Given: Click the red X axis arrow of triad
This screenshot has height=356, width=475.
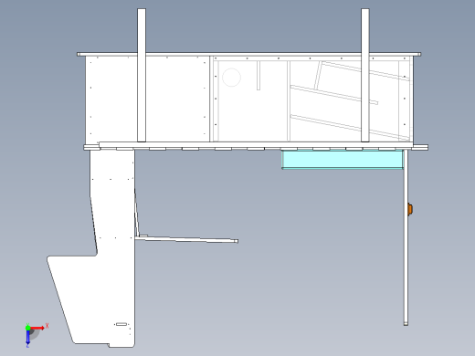Looking at the screenshot, I should point(37,328).
